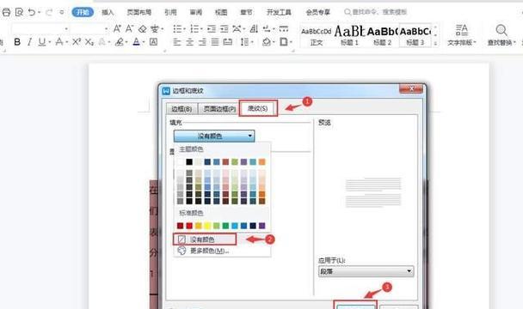Toggle right alignment
The width and height of the screenshot is (523, 309).
tap(202, 42)
